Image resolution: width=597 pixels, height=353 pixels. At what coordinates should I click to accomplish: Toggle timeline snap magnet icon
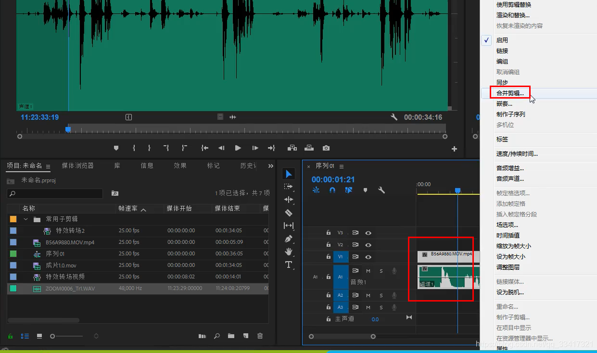click(332, 190)
